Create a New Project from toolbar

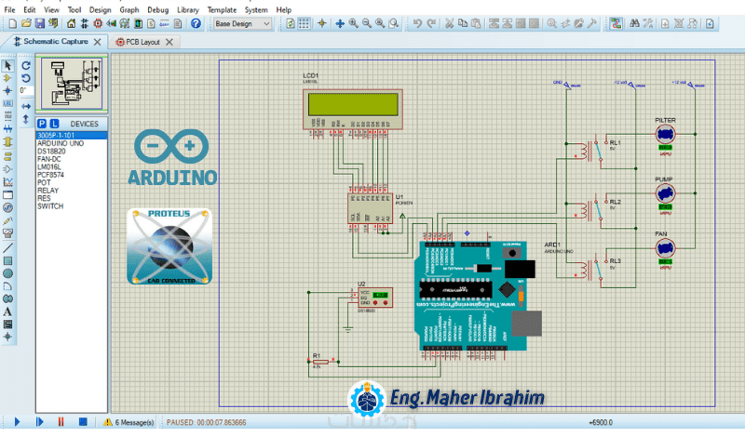tap(13, 24)
